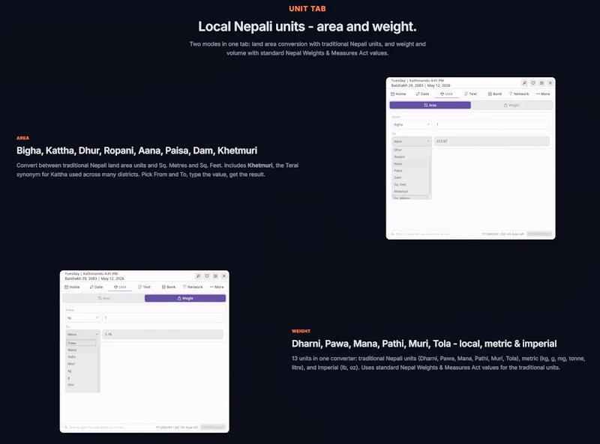
Task: Pin the Area converter window with pin icon
Action: point(524,83)
